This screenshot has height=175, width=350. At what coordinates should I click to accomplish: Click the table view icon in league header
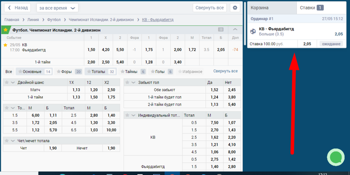pyautogui.click(x=221, y=30)
